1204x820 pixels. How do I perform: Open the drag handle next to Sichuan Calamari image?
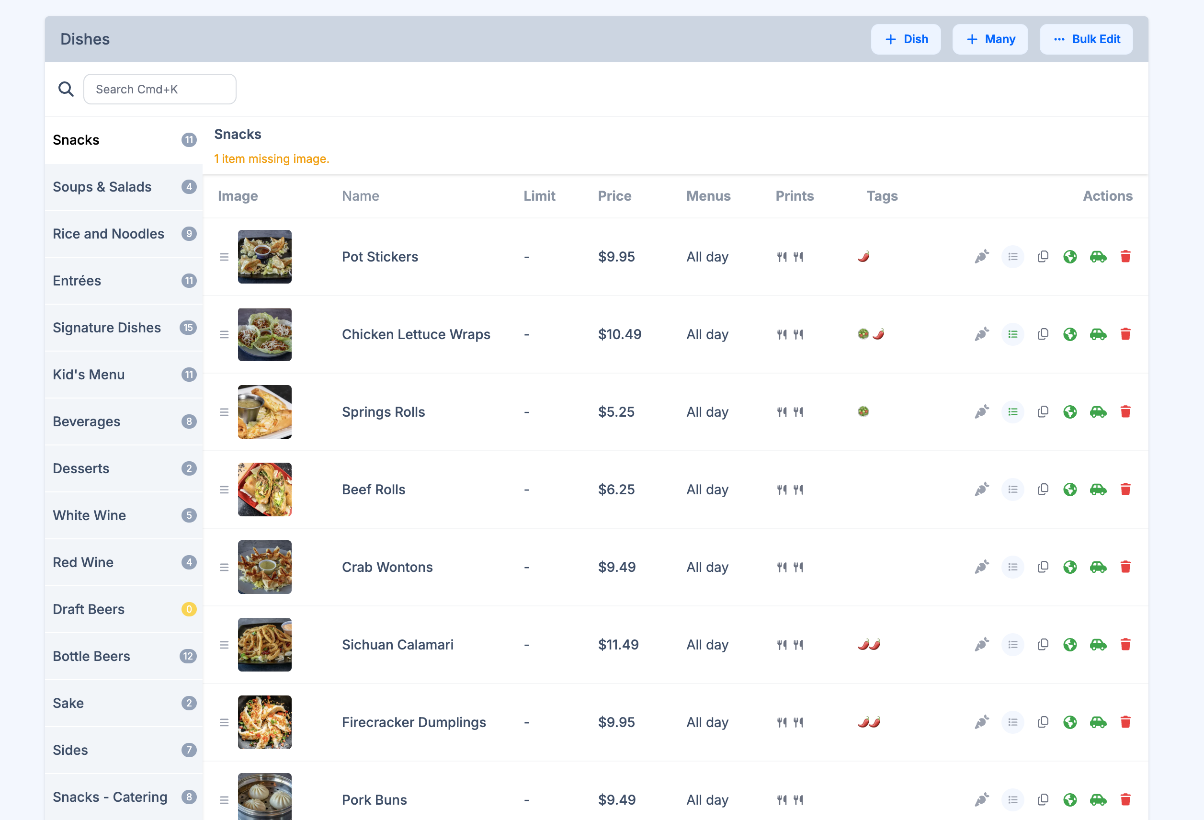pos(224,644)
